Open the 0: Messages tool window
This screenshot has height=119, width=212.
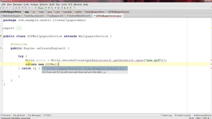pos(34,115)
